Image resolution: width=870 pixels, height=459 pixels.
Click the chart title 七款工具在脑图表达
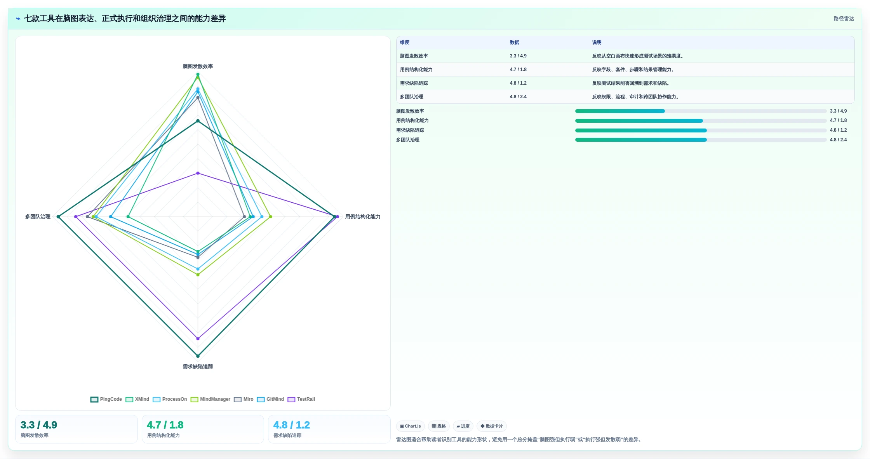(x=125, y=19)
